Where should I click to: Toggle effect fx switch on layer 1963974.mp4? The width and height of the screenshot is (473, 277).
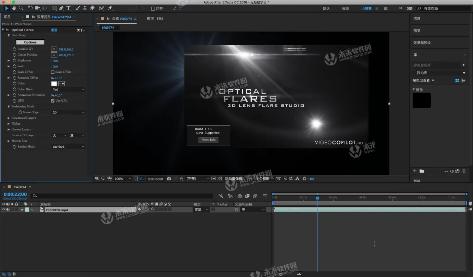(152, 210)
